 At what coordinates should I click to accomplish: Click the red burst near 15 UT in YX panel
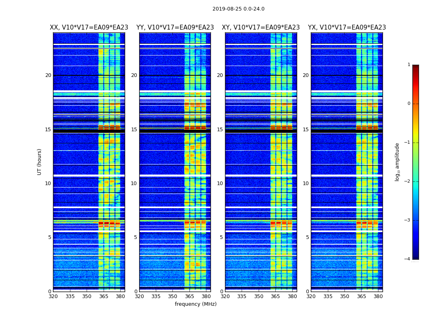(x=367, y=127)
